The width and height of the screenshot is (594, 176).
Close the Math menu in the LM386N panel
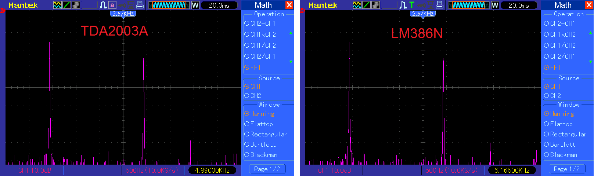pyautogui.click(x=589, y=5)
